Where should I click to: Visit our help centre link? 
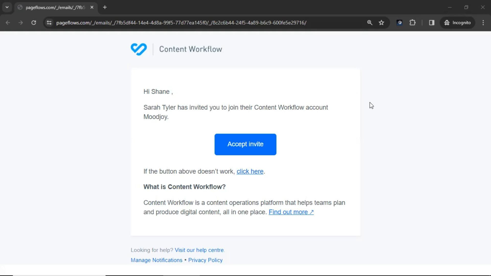[x=199, y=250]
